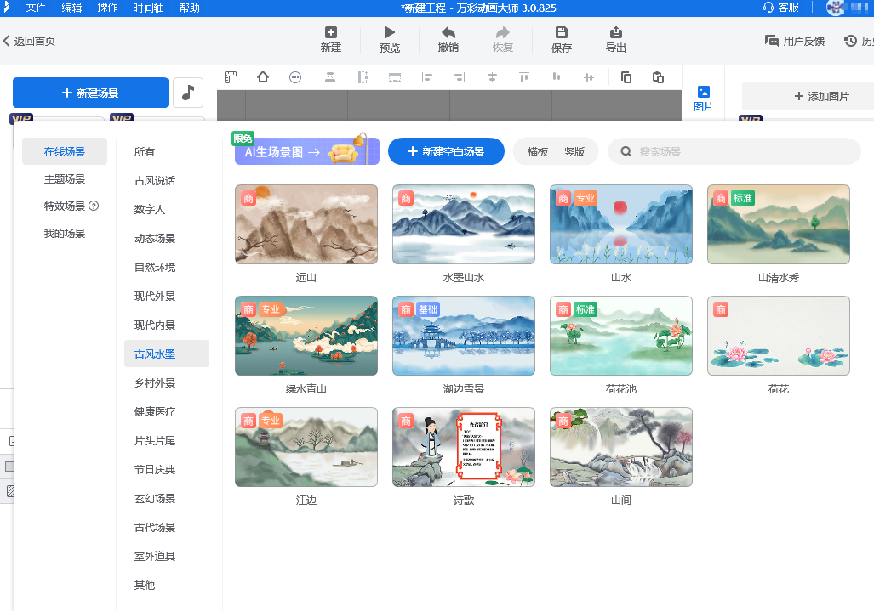Switch to the 我的场景 tab
The image size is (874, 611).
point(66,232)
